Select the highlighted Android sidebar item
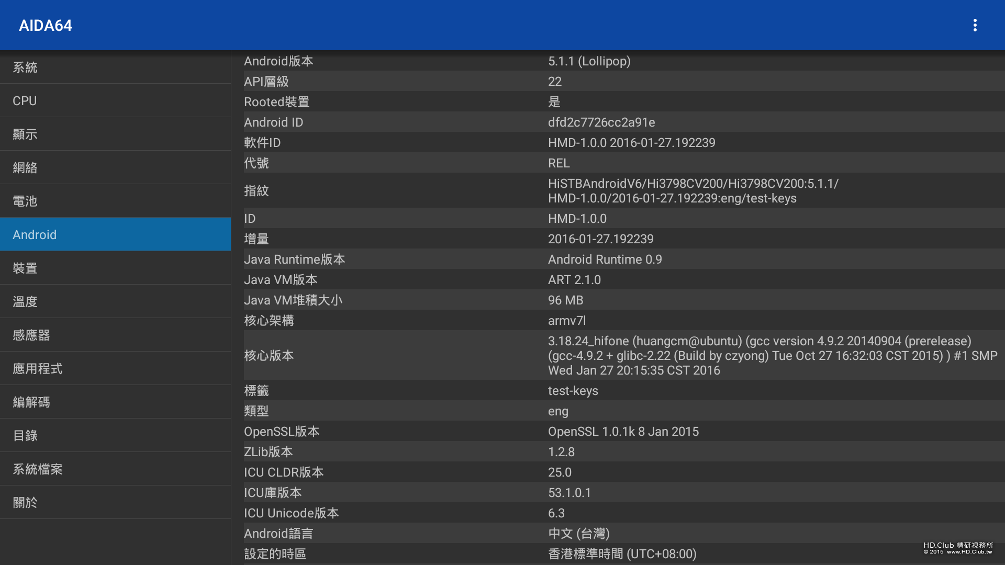The height and width of the screenshot is (565, 1005). click(x=115, y=235)
